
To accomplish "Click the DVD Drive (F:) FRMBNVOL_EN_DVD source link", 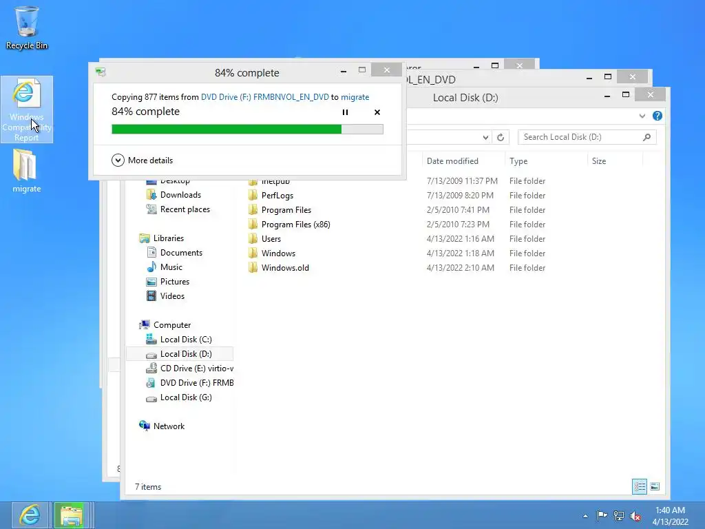I will pyautogui.click(x=264, y=96).
